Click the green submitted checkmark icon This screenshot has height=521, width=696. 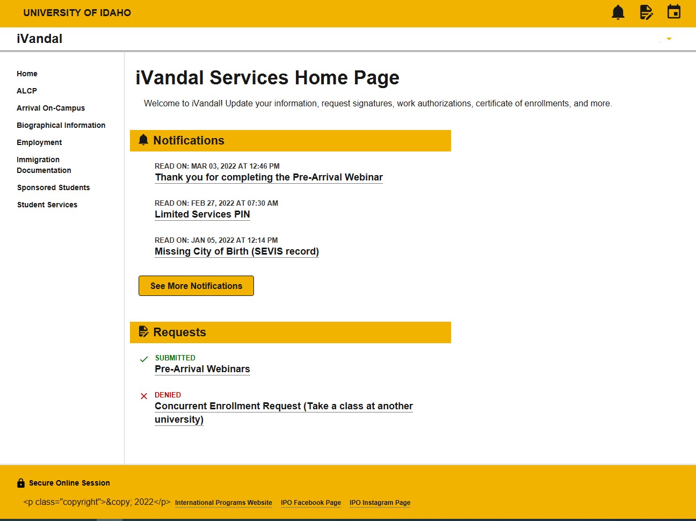click(x=143, y=359)
